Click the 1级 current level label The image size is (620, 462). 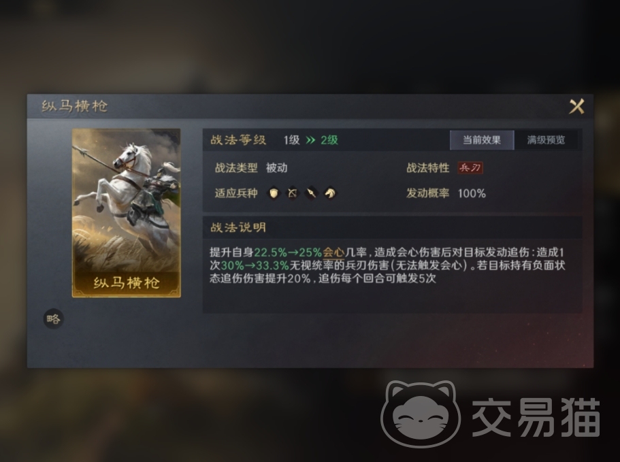(292, 140)
